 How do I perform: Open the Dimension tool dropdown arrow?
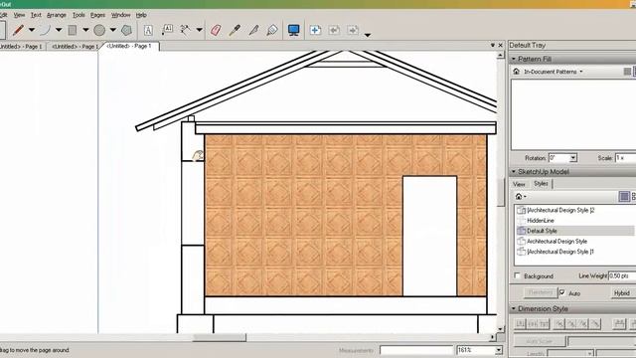(x=199, y=30)
